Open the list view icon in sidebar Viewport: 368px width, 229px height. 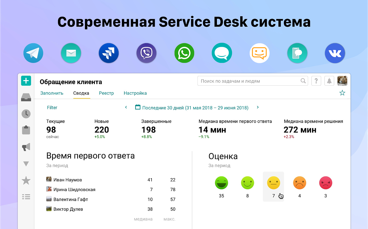(x=26, y=197)
